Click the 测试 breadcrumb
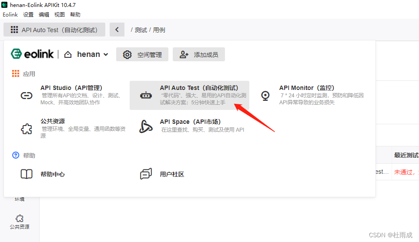The image size is (419, 242). (141, 30)
